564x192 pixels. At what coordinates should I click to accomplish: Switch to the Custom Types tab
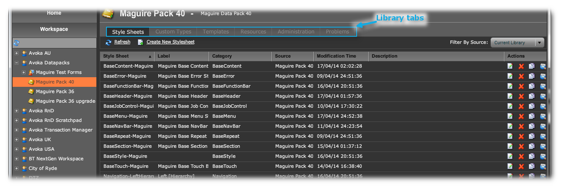tap(173, 32)
